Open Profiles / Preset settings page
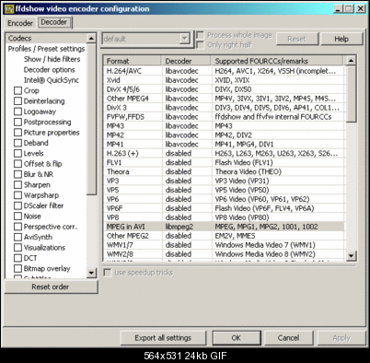Viewport: 370px width, 363px height. tap(46, 49)
